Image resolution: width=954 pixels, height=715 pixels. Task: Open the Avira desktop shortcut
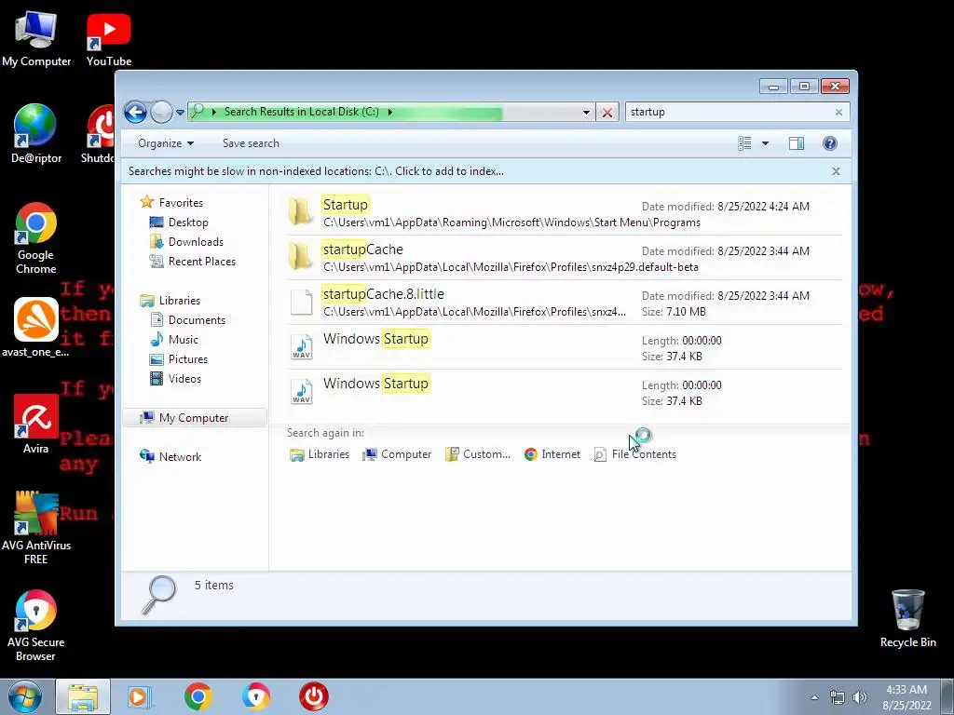36,425
